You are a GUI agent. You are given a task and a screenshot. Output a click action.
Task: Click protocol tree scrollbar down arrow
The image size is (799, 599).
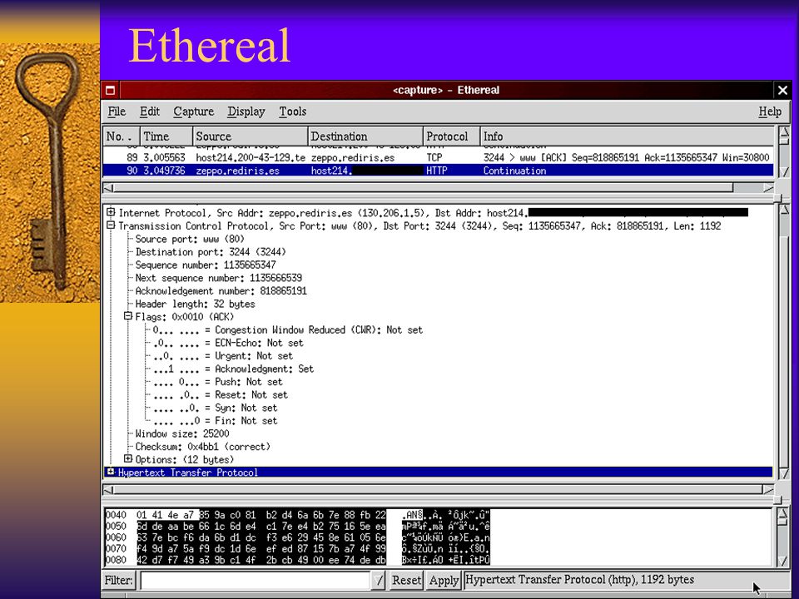coord(784,473)
